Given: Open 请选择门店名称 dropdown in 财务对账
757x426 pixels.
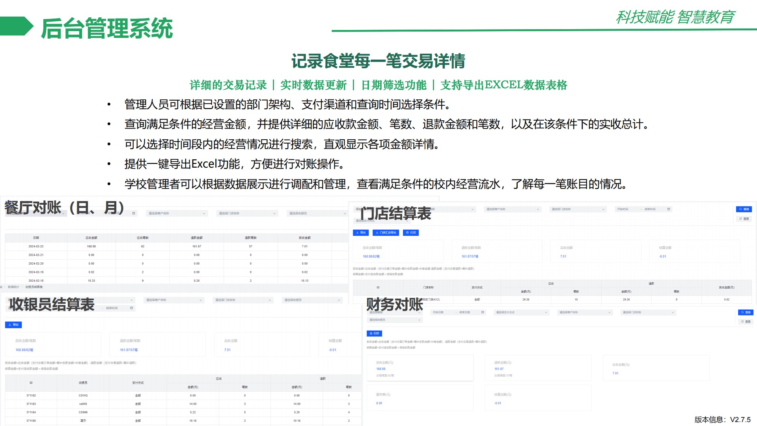Looking at the screenshot, I should coord(648,312).
